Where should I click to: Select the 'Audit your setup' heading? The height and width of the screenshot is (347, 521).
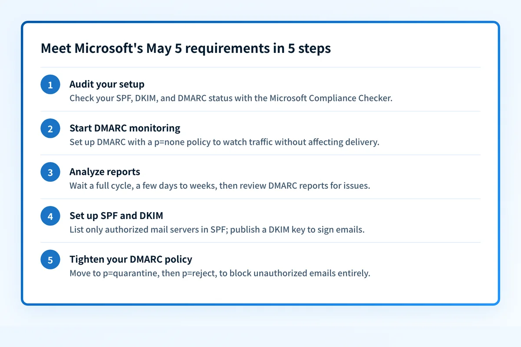[107, 84]
